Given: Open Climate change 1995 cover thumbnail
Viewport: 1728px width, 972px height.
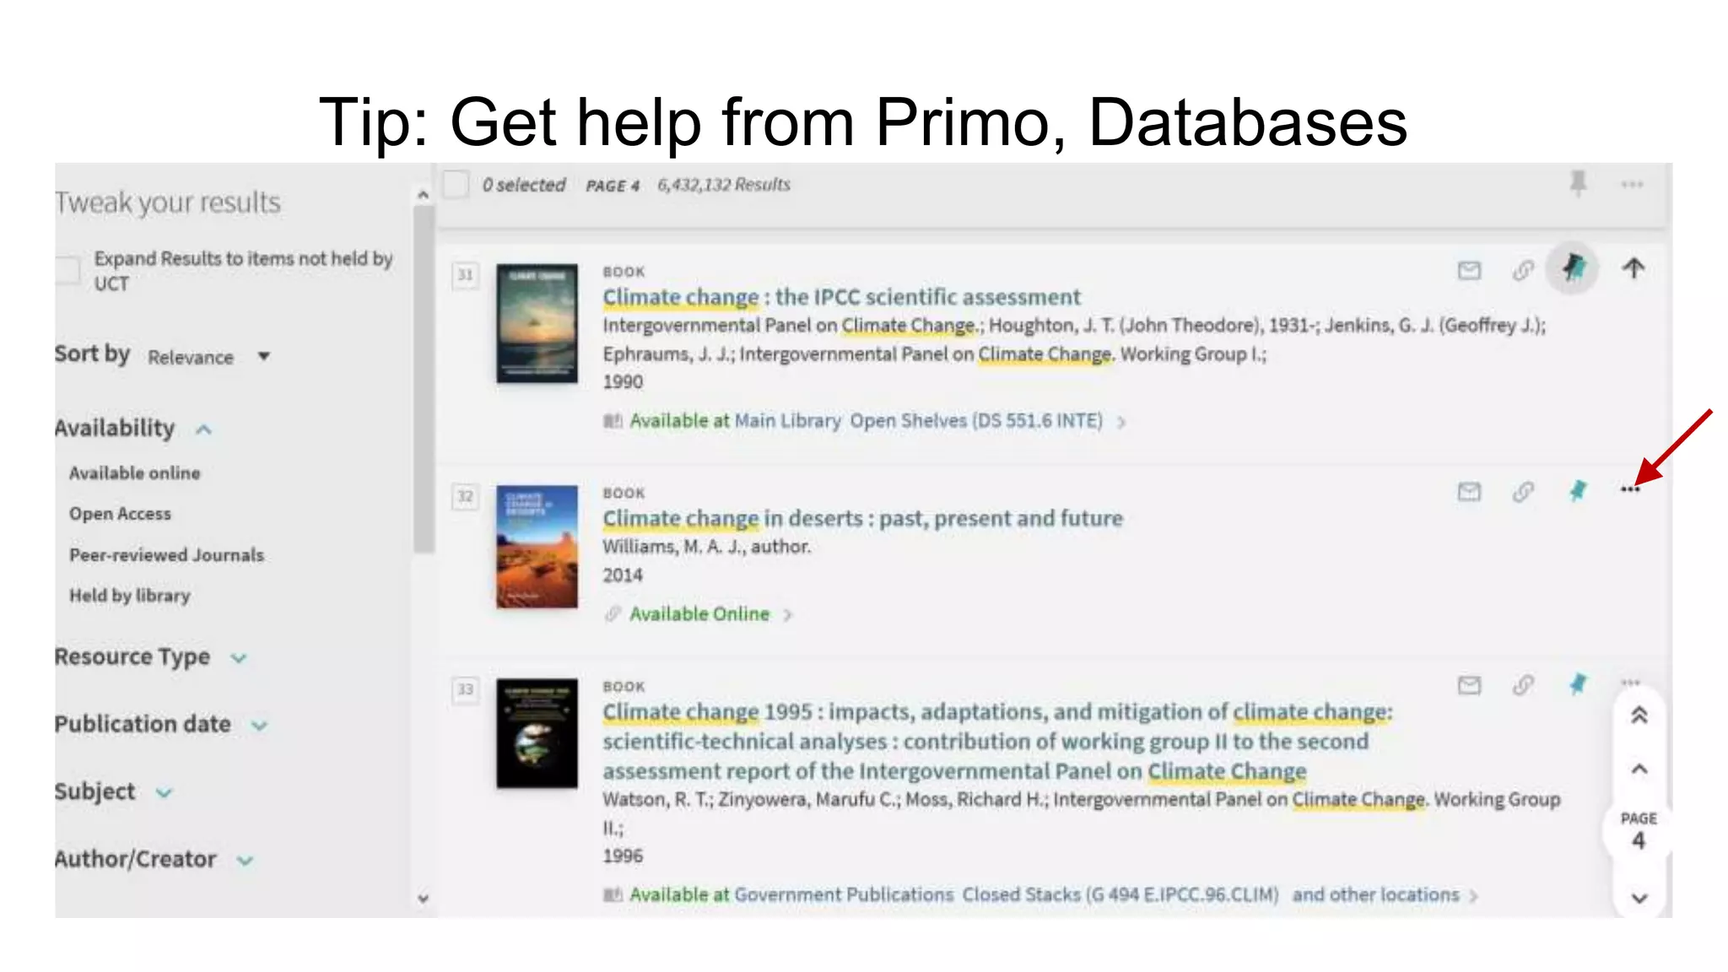Looking at the screenshot, I should (537, 733).
